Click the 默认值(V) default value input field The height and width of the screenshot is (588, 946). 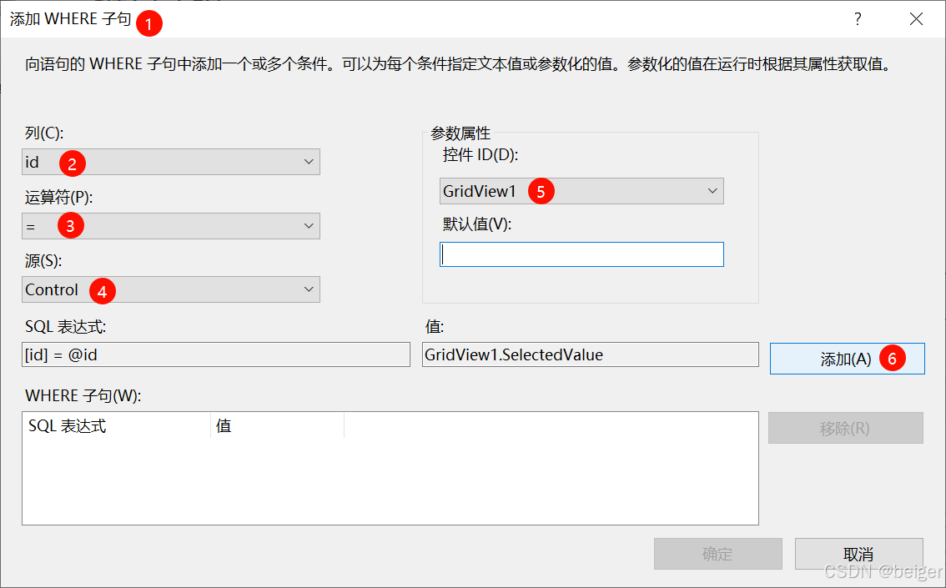point(581,254)
